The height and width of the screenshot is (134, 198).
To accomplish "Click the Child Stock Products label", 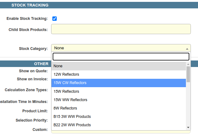I will (28, 30).
